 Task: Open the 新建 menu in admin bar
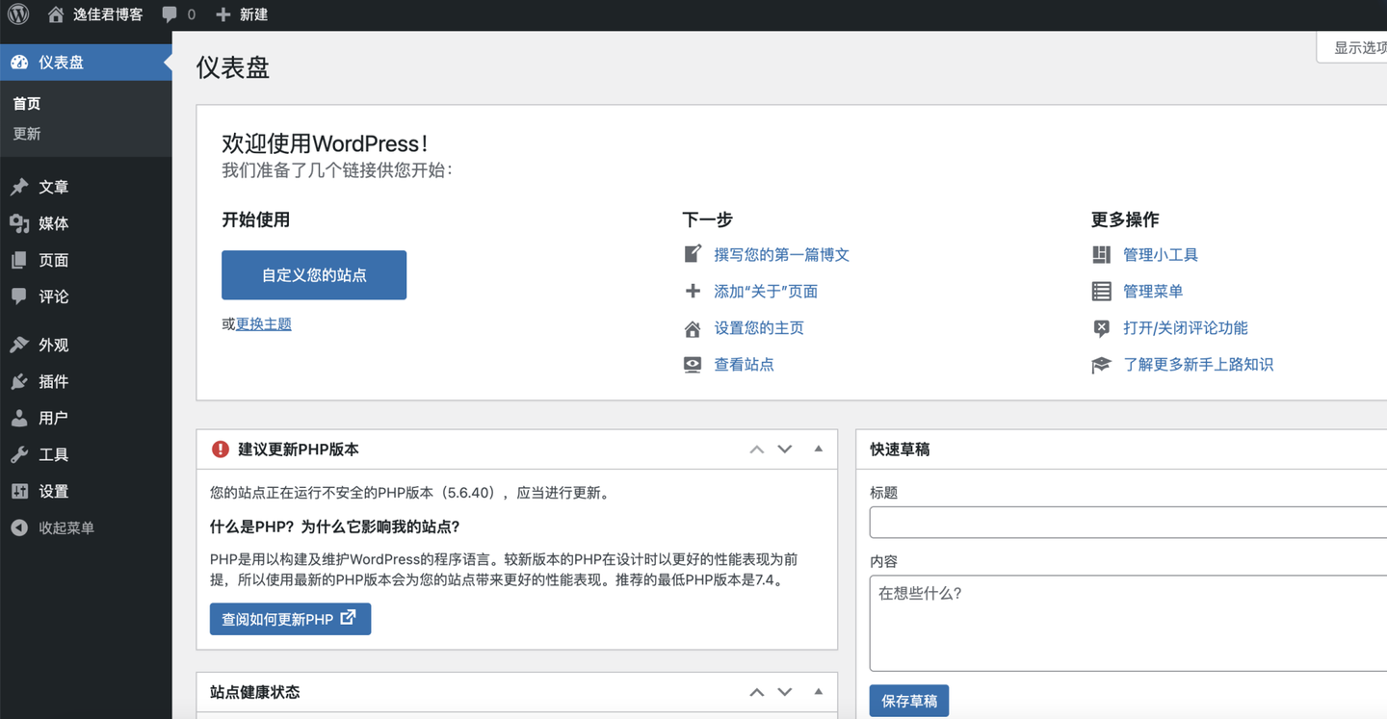(x=242, y=14)
